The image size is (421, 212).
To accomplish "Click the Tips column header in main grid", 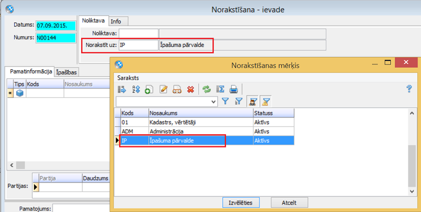I will point(19,84).
